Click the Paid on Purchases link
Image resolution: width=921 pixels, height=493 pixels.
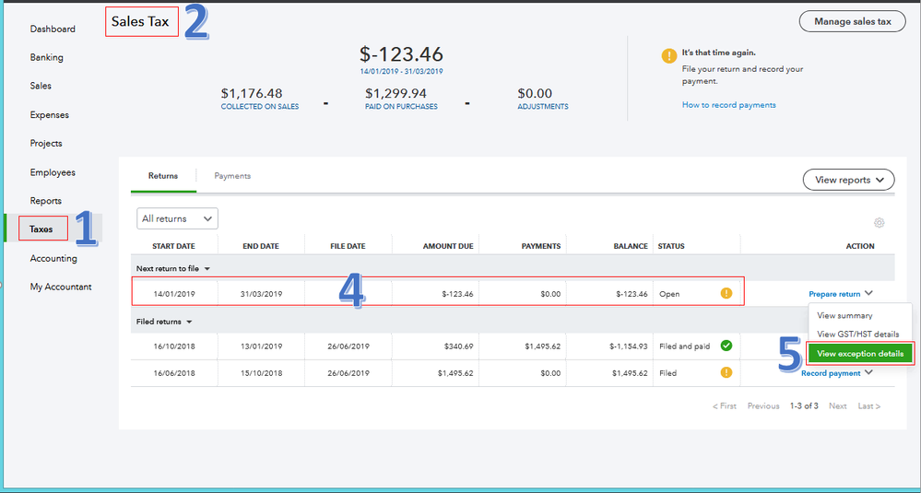click(401, 107)
